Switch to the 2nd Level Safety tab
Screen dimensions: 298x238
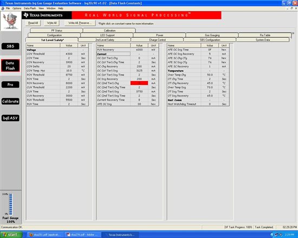pyautogui.click(x=105, y=40)
